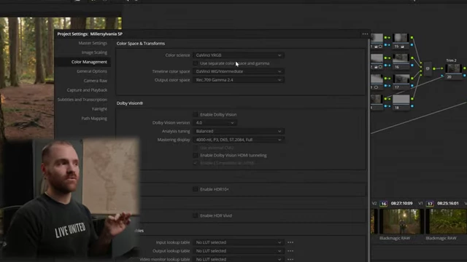Open options for Video monitor lookup table

[x=290, y=259]
